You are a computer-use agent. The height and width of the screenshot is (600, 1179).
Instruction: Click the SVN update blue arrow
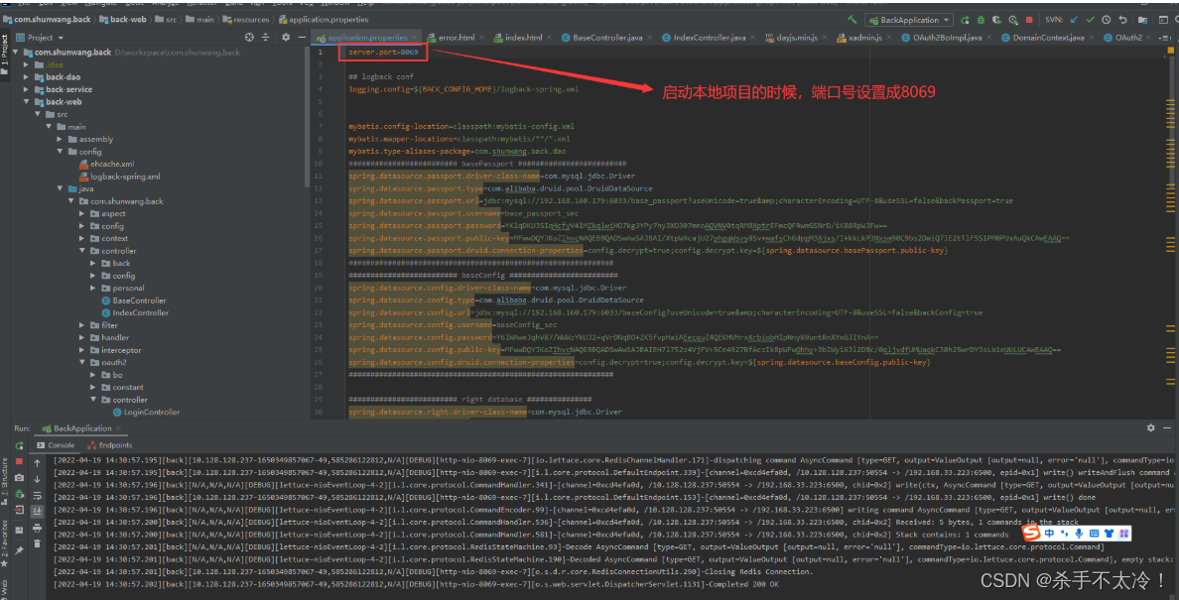click(x=1074, y=20)
